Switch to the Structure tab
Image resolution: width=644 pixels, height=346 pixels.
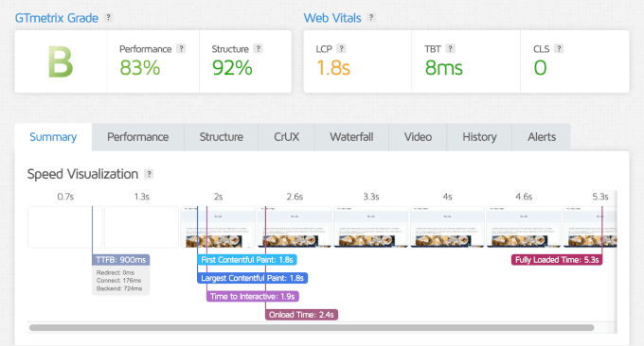coord(221,137)
